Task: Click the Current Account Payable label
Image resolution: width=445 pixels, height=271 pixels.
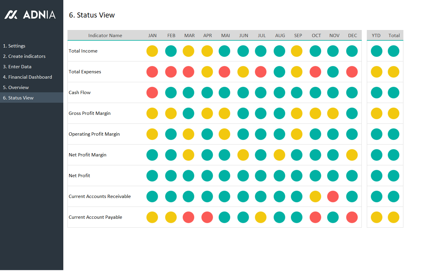Action: (x=95, y=217)
